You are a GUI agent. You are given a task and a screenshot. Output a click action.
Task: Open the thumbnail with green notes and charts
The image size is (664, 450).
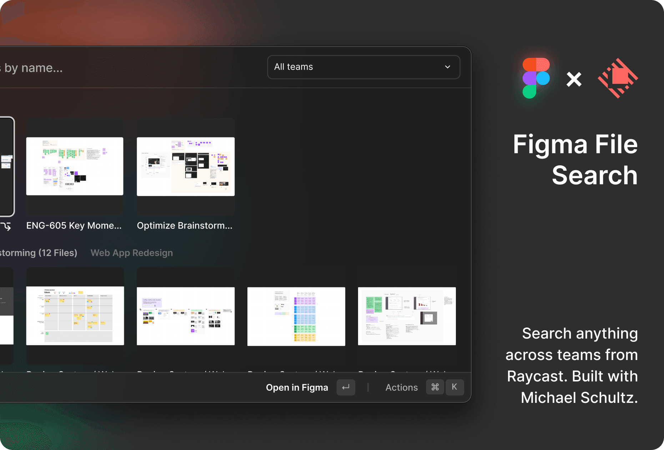tap(407, 316)
